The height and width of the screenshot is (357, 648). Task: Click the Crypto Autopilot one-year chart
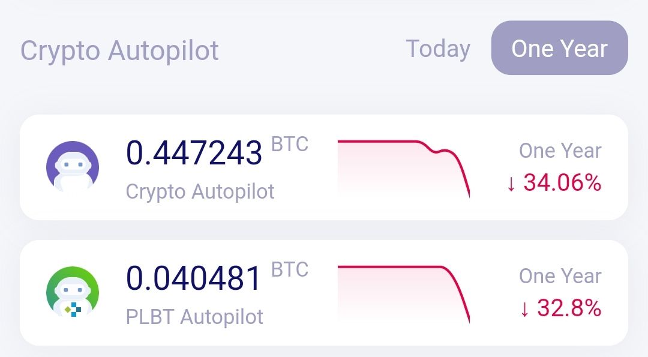[x=404, y=169]
